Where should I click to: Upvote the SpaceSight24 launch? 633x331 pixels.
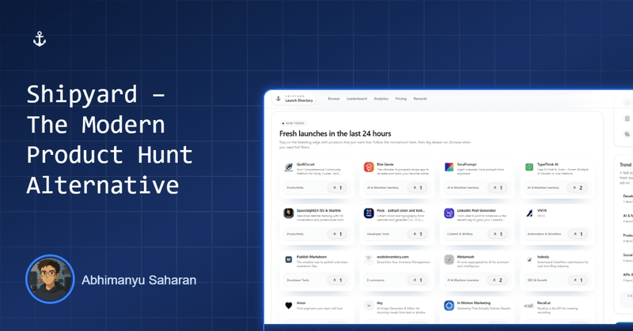point(337,234)
